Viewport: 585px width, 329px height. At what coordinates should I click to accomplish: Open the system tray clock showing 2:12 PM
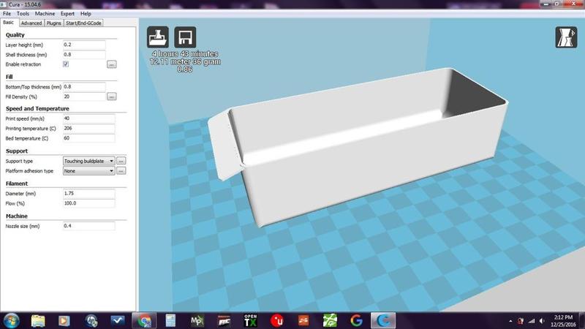[563, 321]
